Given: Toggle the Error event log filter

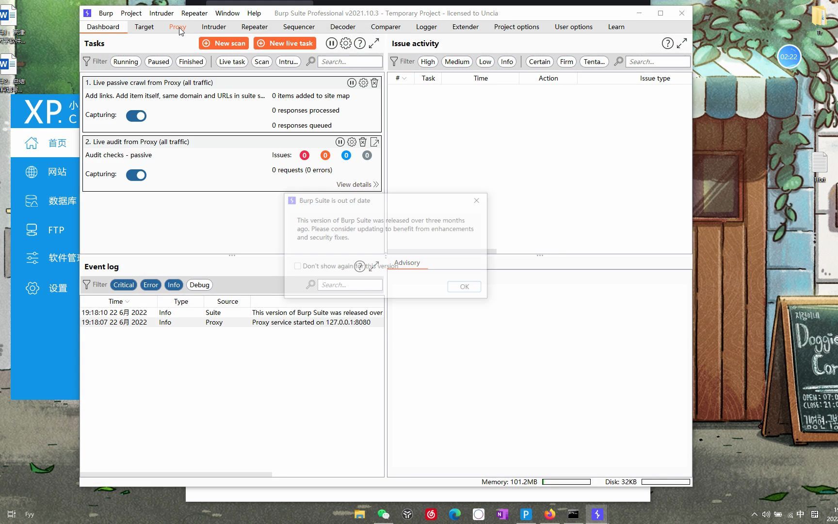Looking at the screenshot, I should pos(151,285).
